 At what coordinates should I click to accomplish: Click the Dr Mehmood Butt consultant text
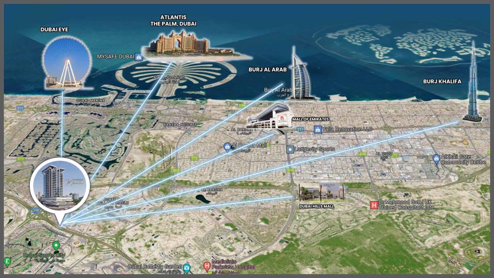tap(408, 205)
